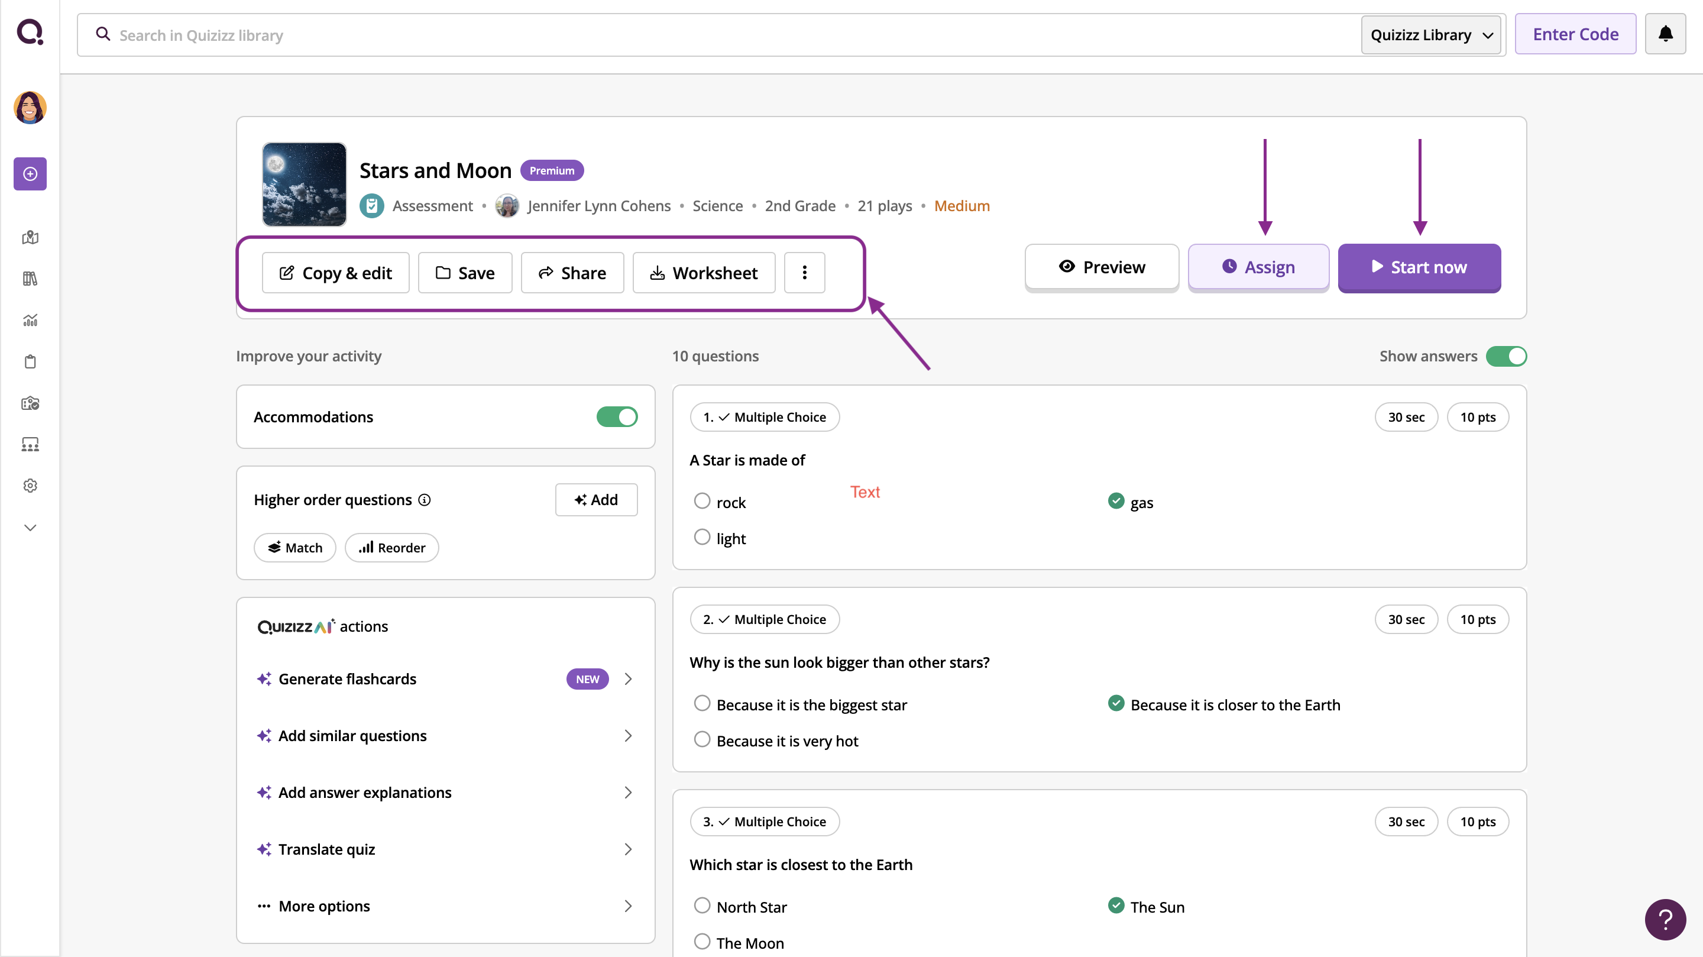1703x957 pixels.
Task: Click the Add similar questions sparkle icon
Action: tap(264, 736)
